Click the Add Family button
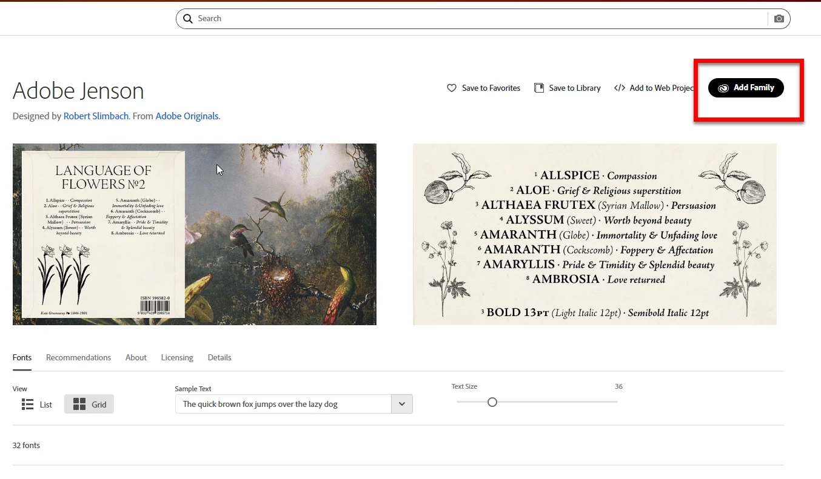 pos(746,88)
